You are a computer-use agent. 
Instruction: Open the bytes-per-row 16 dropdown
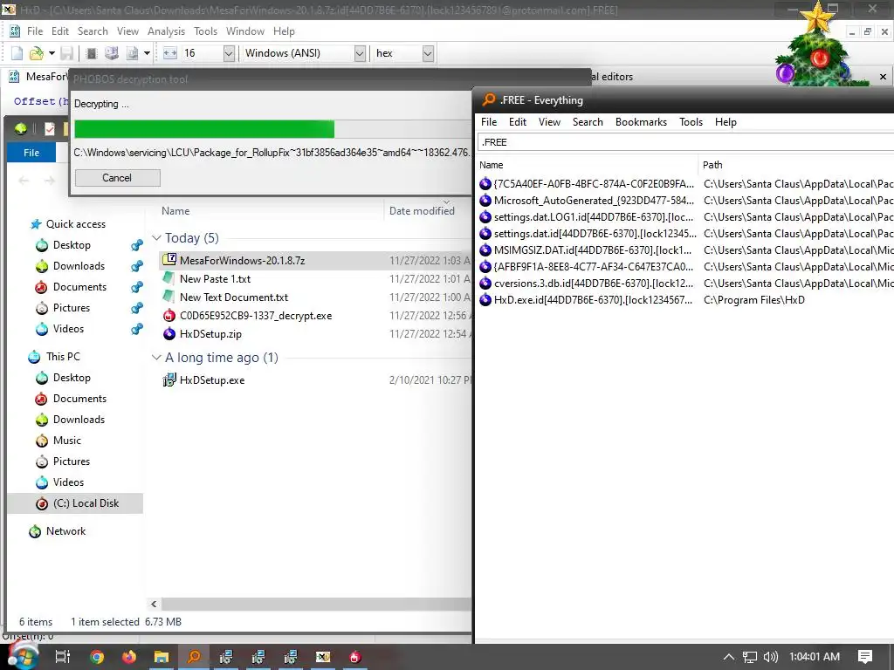coord(229,53)
